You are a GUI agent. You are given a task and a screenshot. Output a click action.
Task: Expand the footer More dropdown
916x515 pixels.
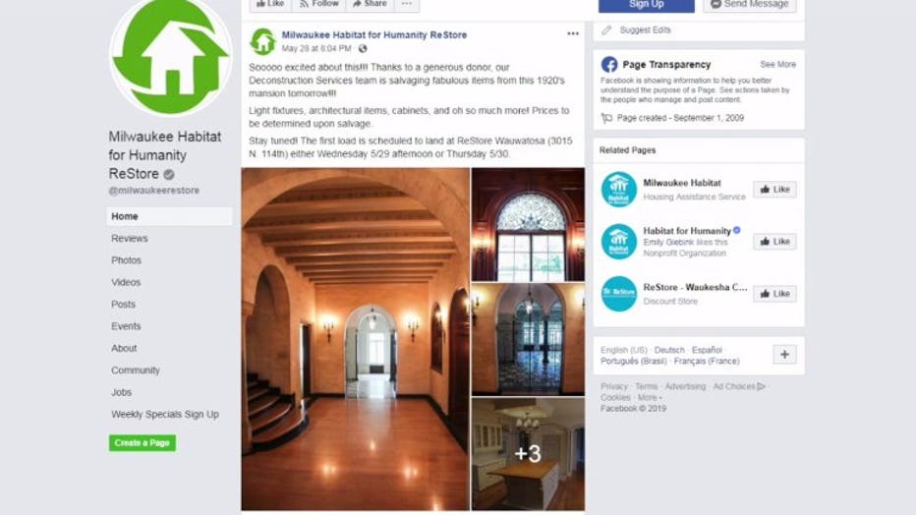(x=650, y=398)
